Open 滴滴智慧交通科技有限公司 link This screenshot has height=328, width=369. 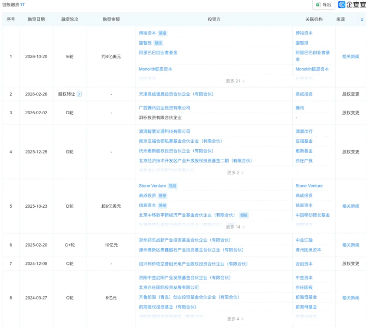(x=165, y=131)
